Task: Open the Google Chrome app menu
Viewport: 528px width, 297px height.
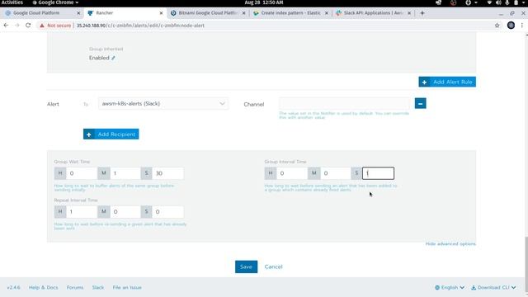Action: coord(55,2)
